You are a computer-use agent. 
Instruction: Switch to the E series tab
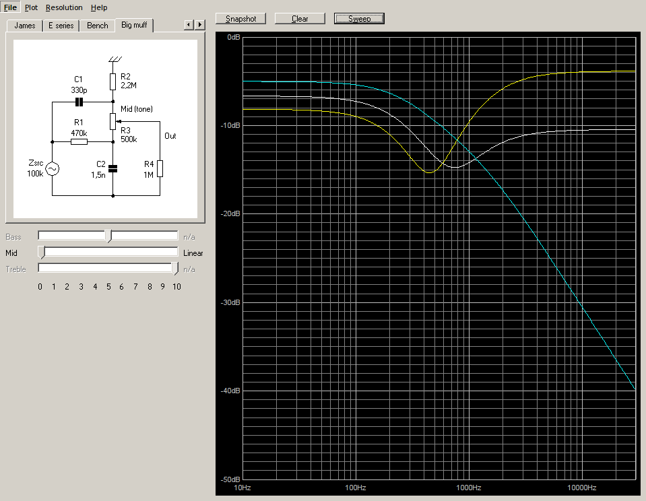pyautogui.click(x=61, y=26)
